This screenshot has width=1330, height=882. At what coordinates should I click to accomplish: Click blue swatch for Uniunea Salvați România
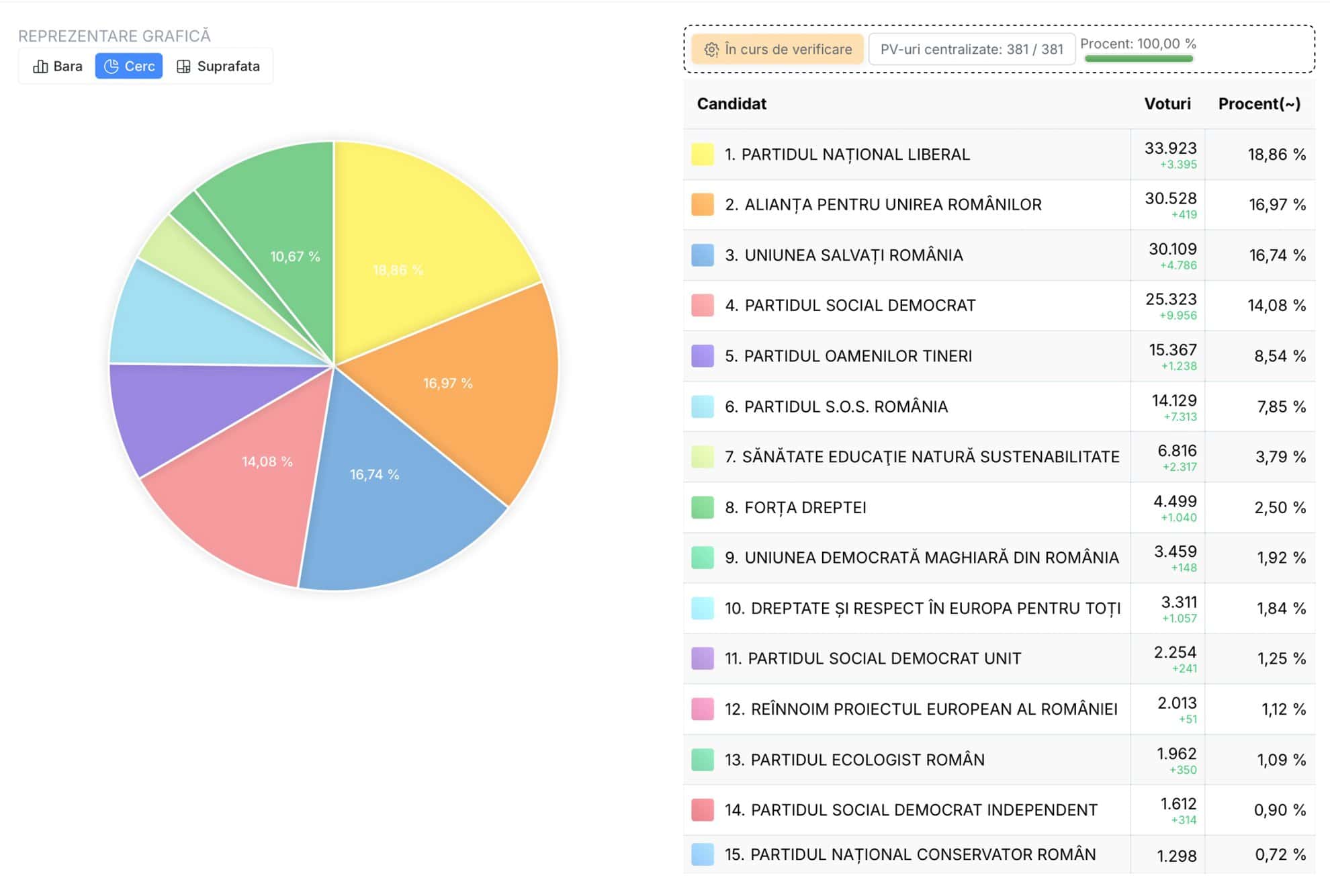(x=703, y=255)
